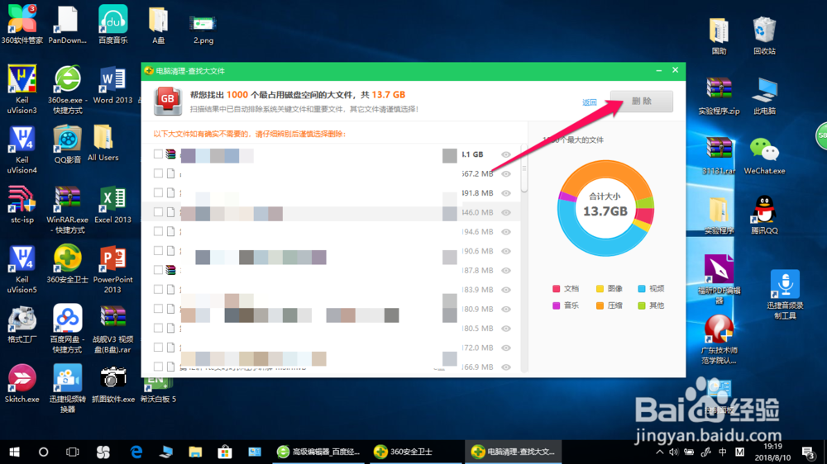The image size is (827, 464).
Task: Click the 删除 delete button
Action: 642,101
